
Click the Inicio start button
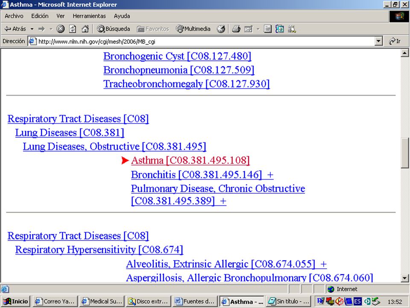15,302
